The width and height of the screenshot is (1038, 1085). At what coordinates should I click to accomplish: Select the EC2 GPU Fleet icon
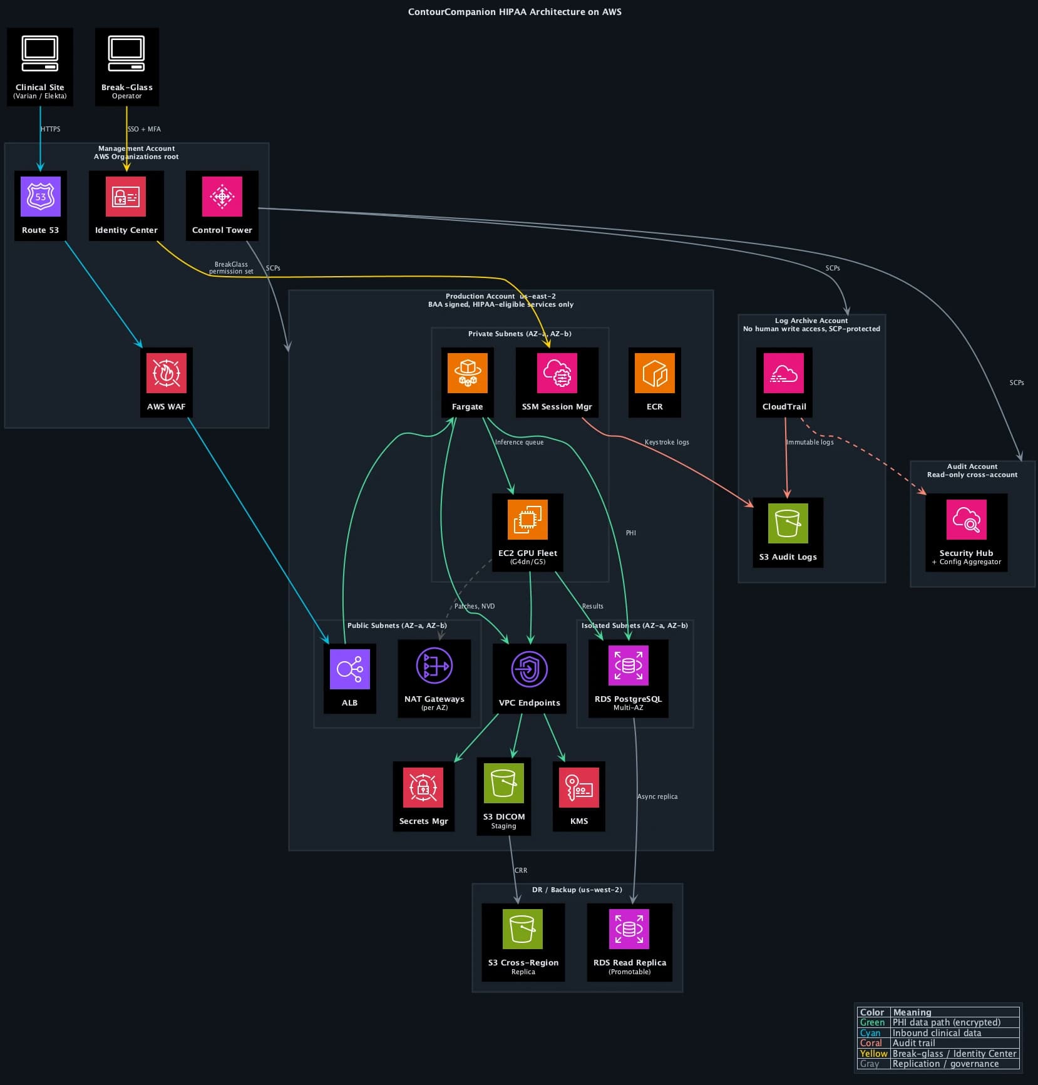click(x=528, y=520)
